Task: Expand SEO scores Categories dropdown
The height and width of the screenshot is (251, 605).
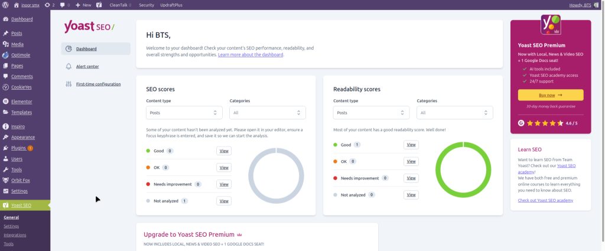Action: click(267, 112)
